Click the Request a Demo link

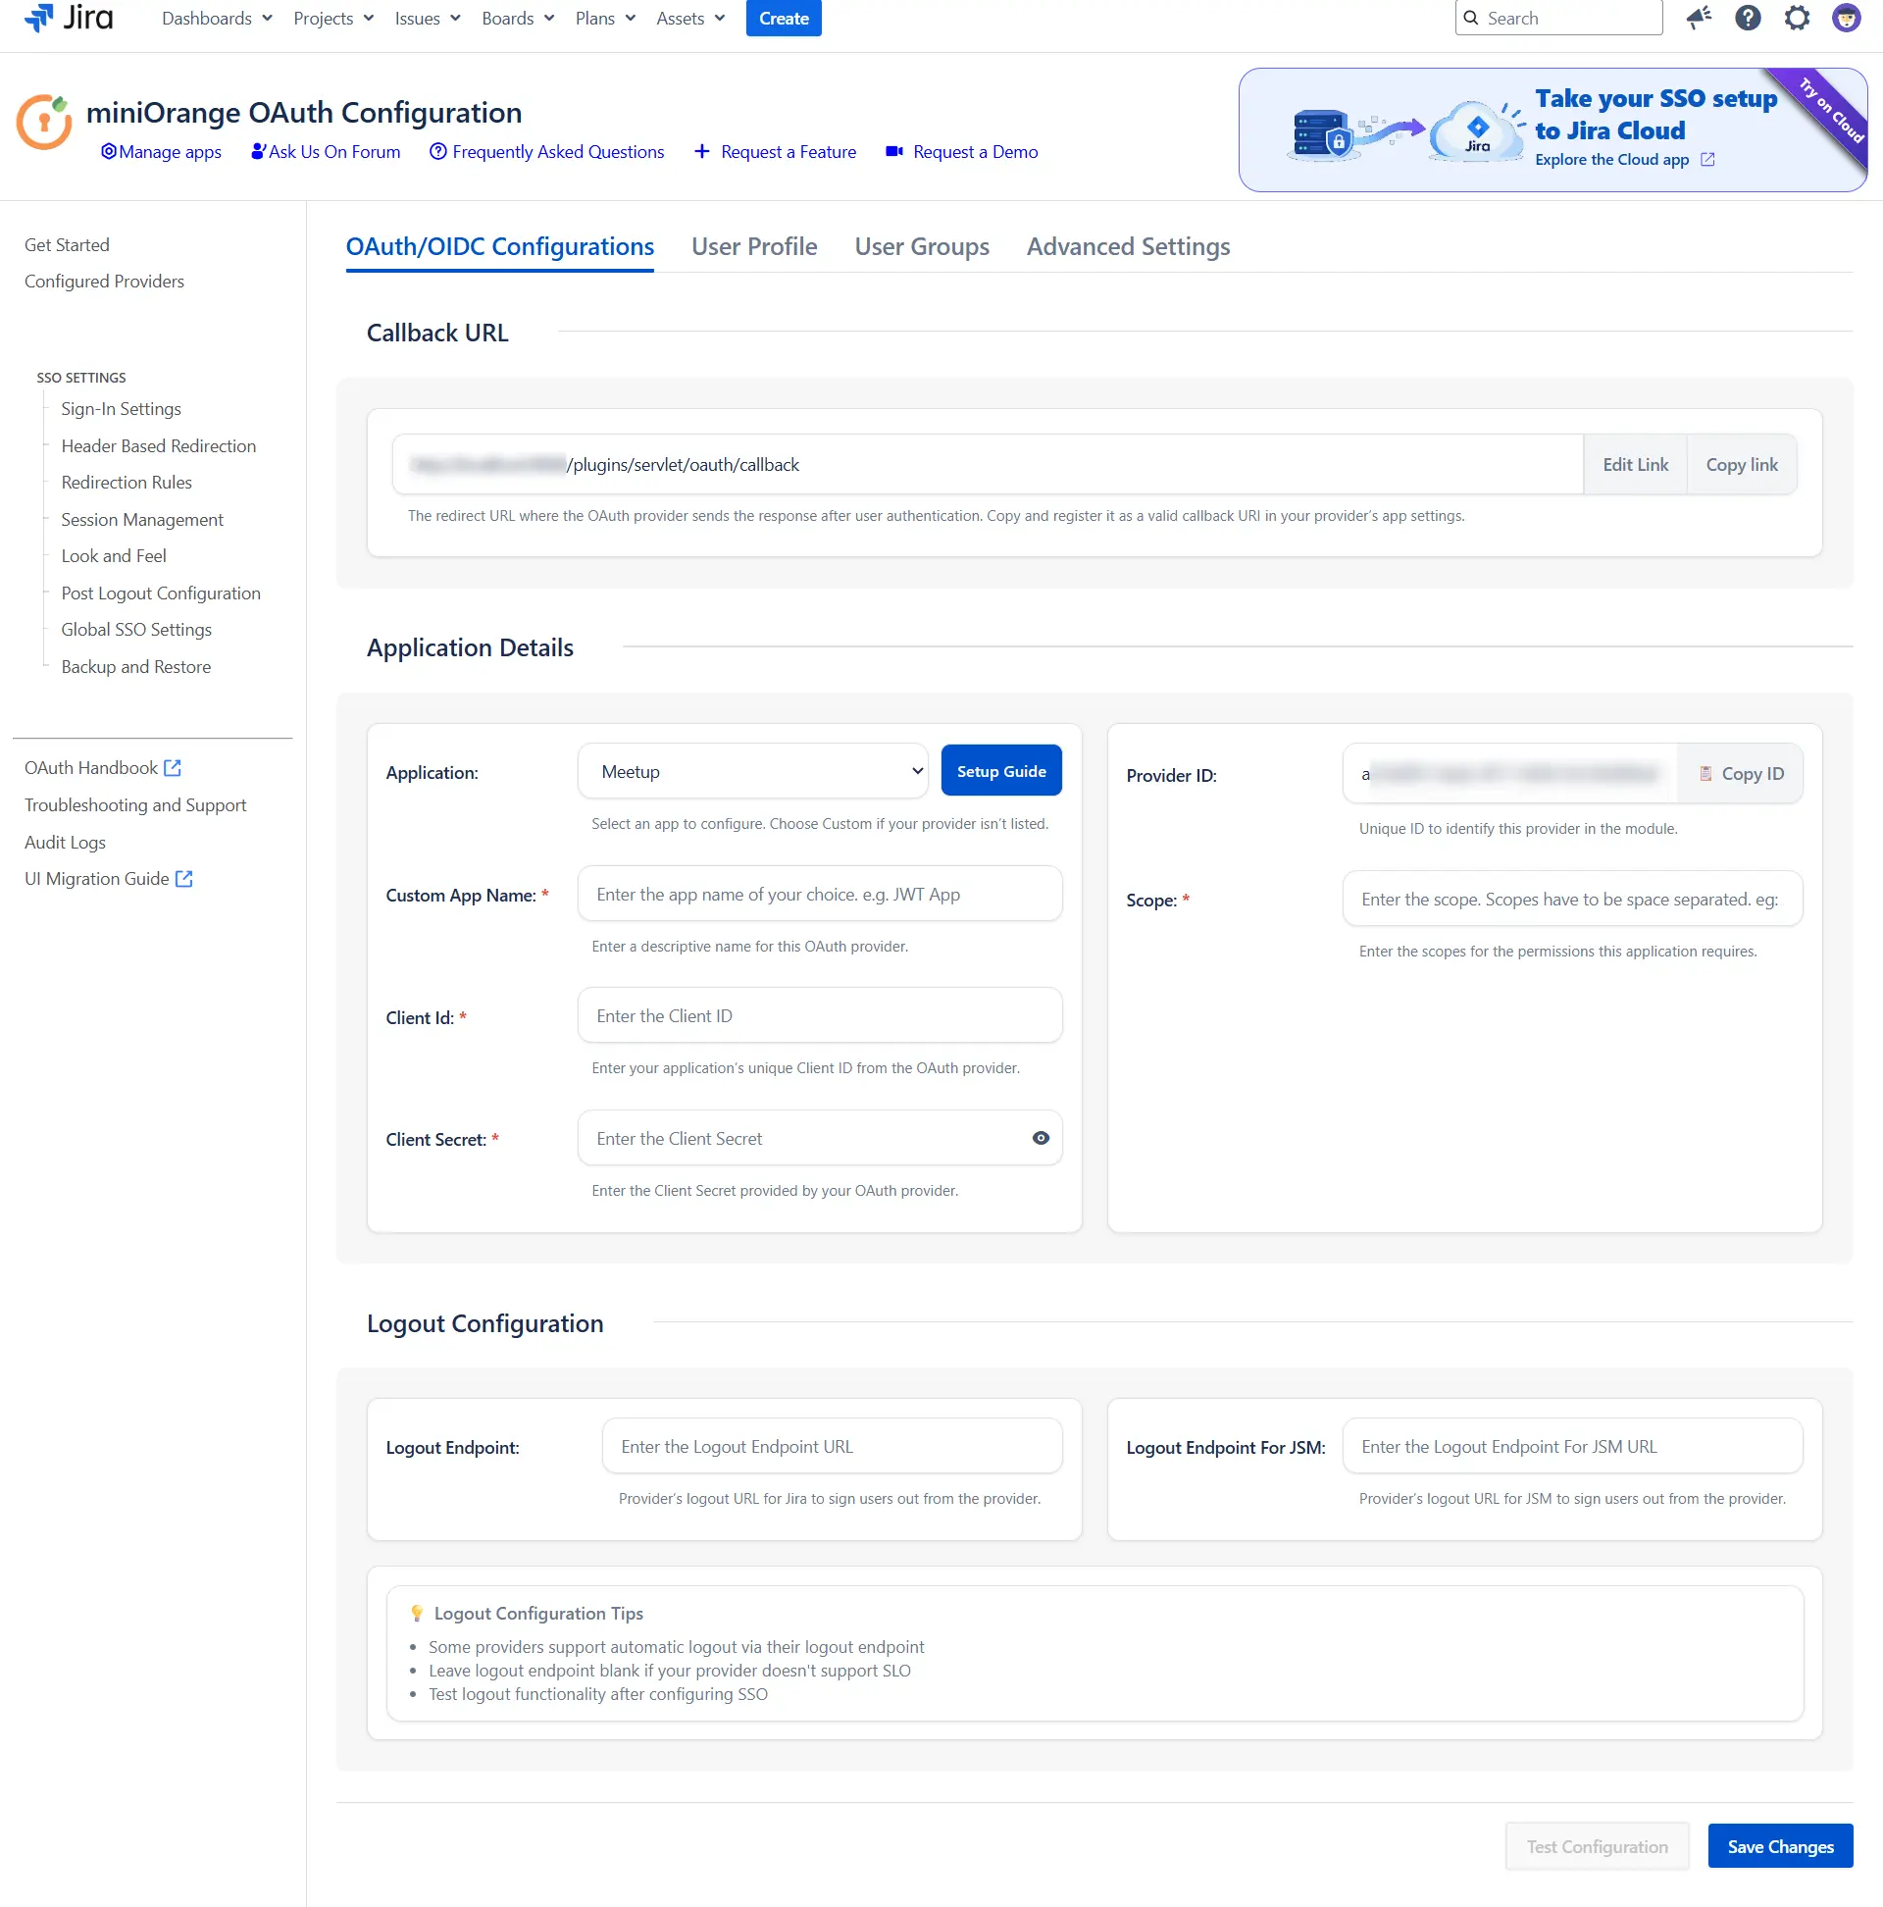pyautogui.click(x=962, y=151)
